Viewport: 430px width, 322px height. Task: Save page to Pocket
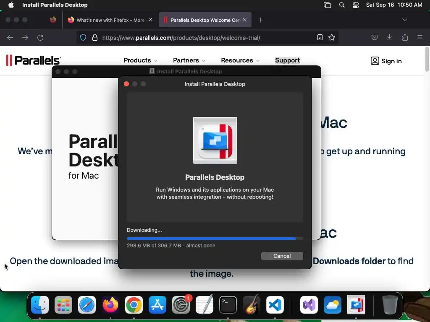(x=375, y=37)
